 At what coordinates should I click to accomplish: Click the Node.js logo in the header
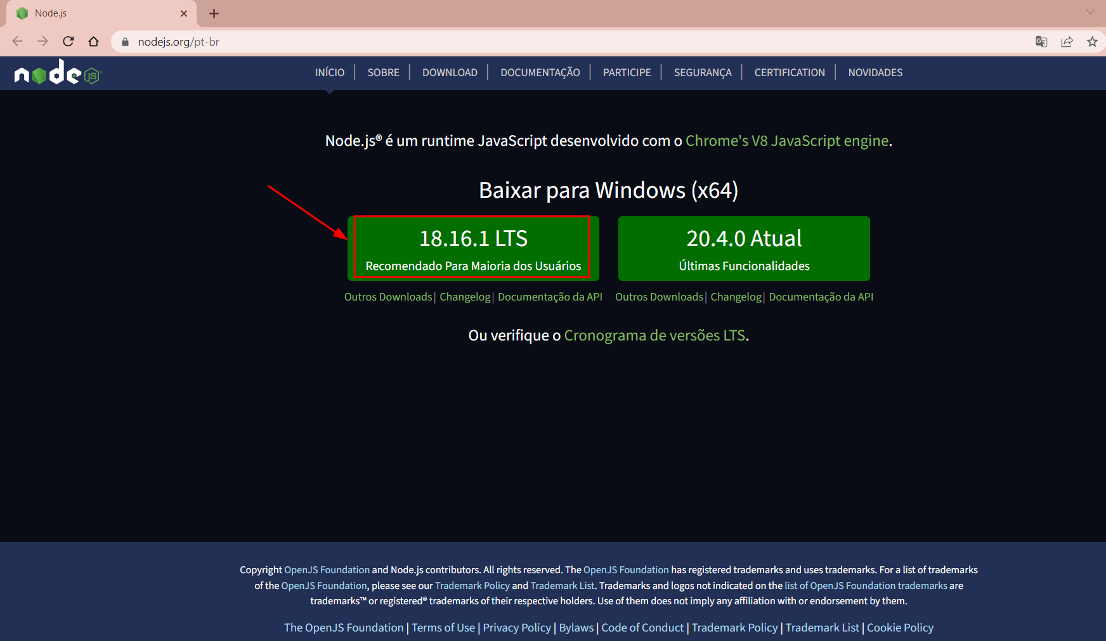pyautogui.click(x=58, y=73)
